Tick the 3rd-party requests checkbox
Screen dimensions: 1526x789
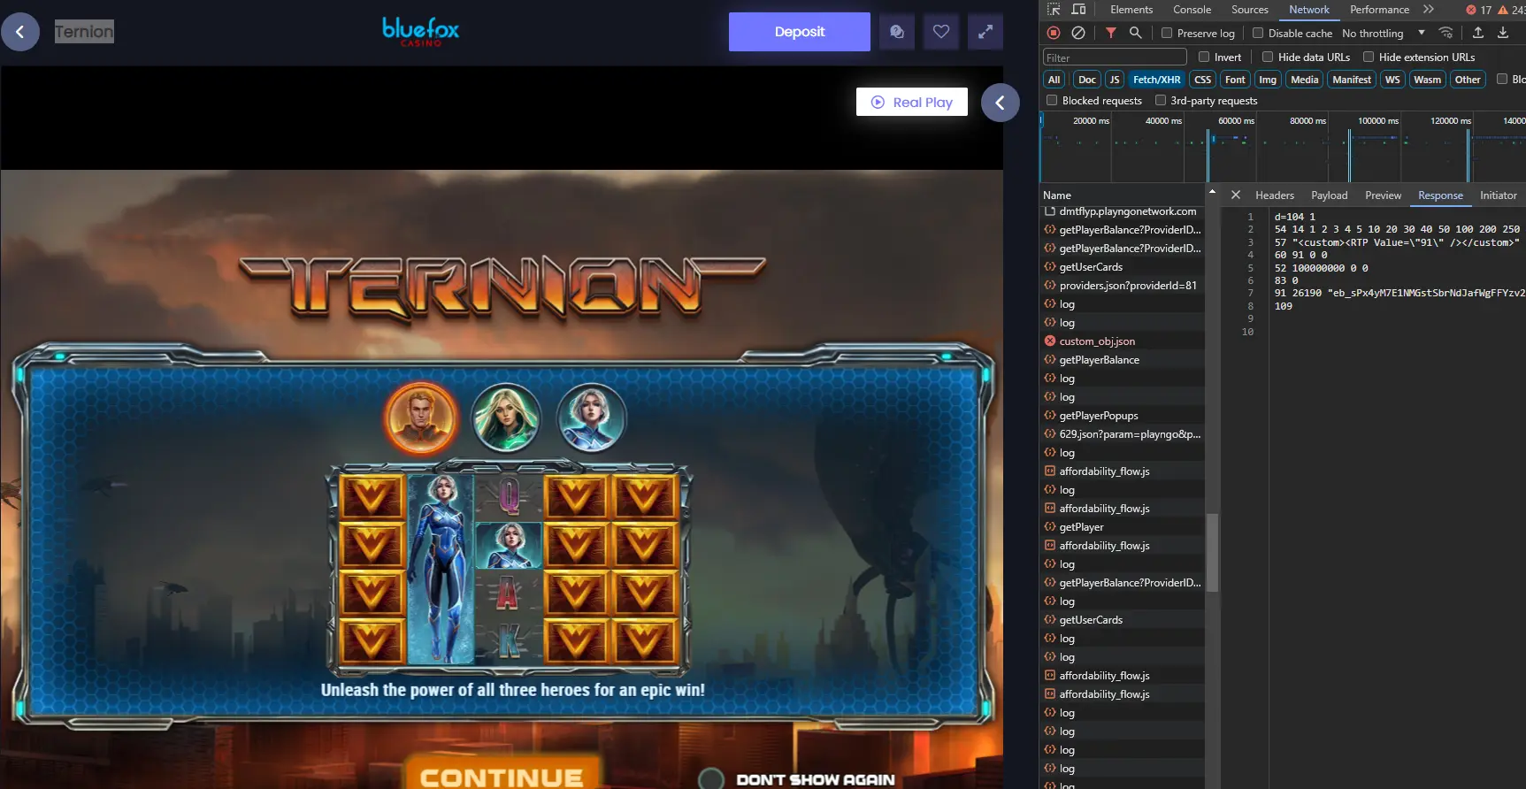point(1161,100)
